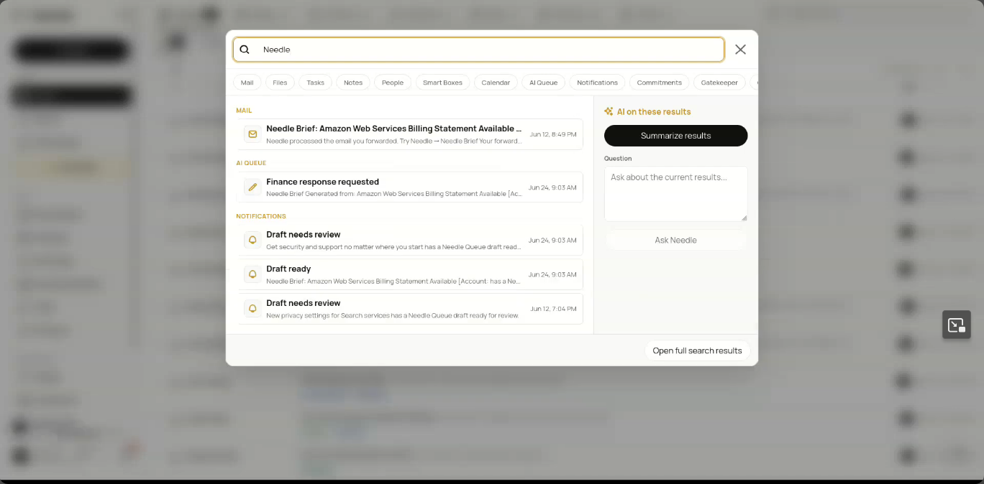Click bell icon of Jun 12 Draft needs review

coord(252,309)
